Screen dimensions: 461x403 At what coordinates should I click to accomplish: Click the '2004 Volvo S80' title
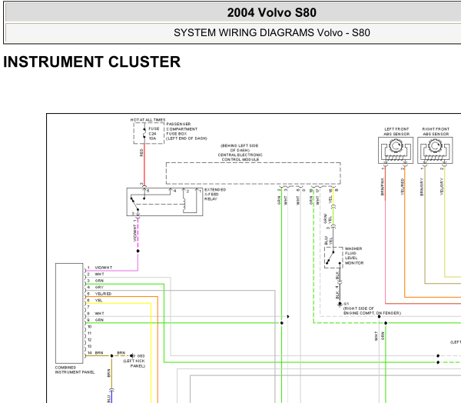pos(272,12)
